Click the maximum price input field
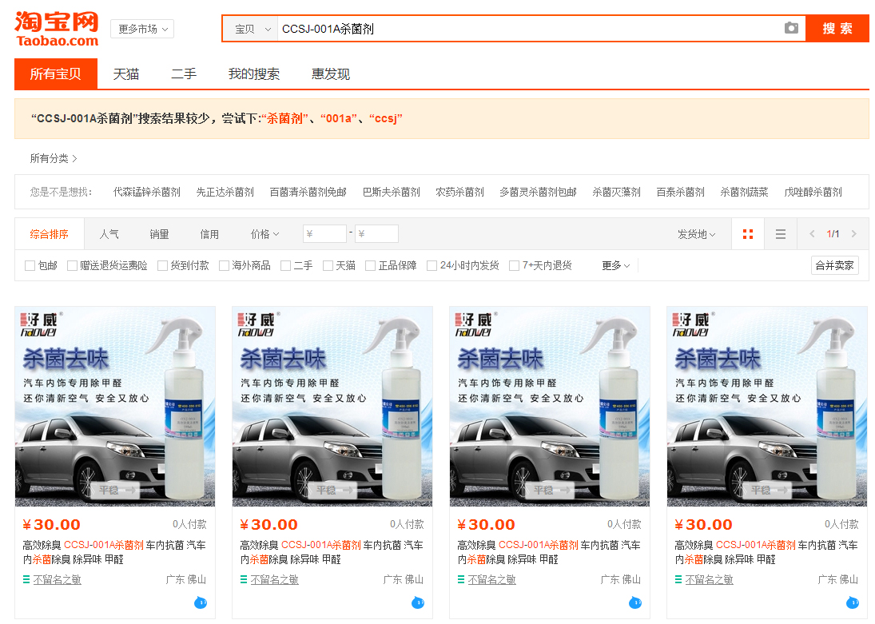The height and width of the screenshot is (624, 875). 376,234
